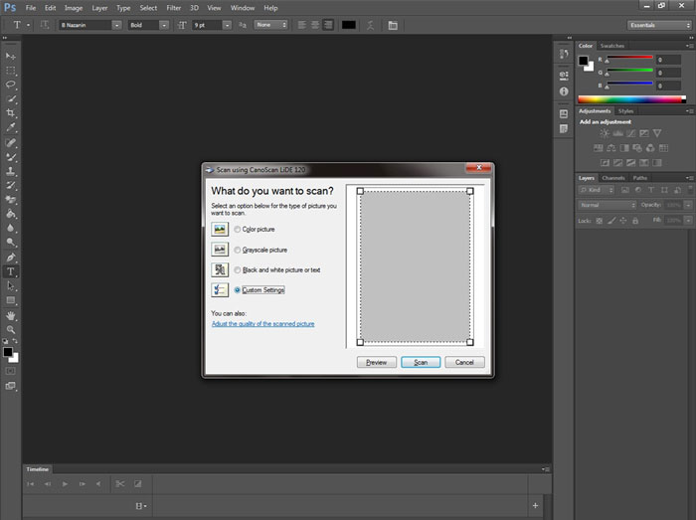Select the Rectangular Marquee tool
The height and width of the screenshot is (520, 696).
(x=11, y=71)
